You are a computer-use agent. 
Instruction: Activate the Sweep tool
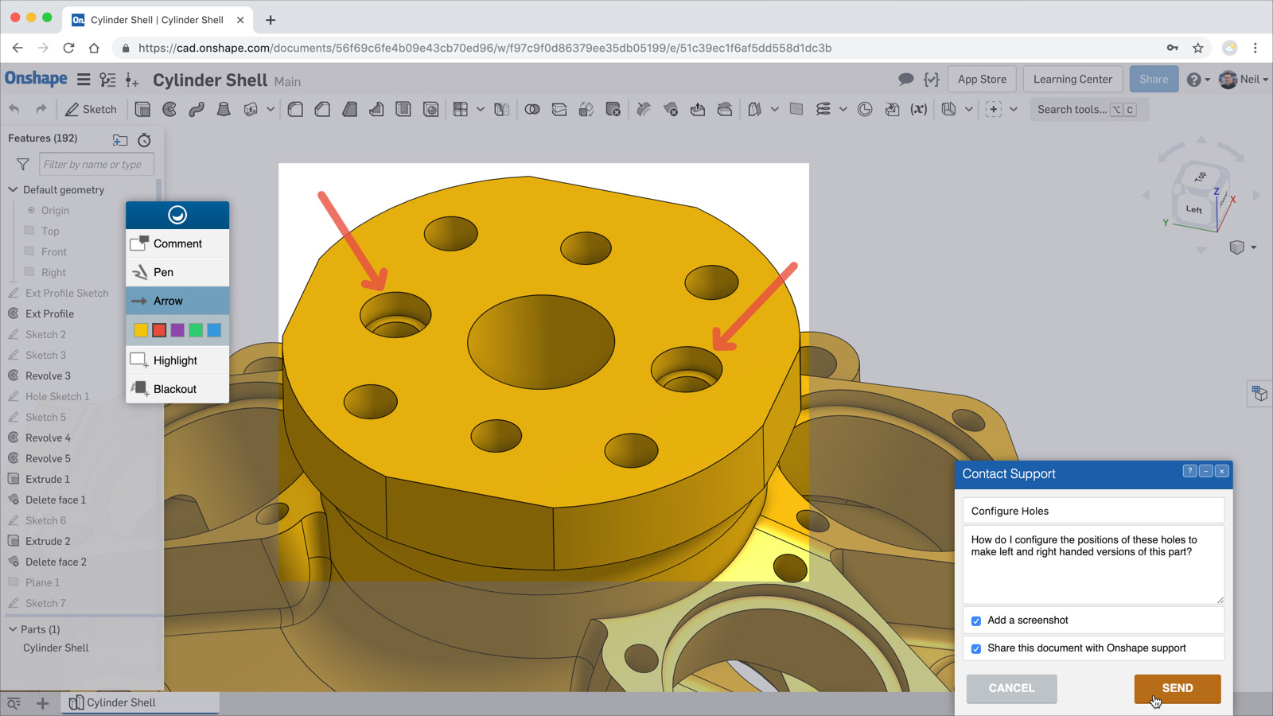point(197,109)
